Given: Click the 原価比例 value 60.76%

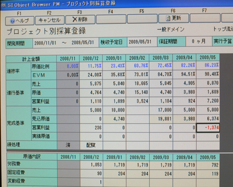Looking at the screenshot, I should pyautogui.click(x=137, y=66).
